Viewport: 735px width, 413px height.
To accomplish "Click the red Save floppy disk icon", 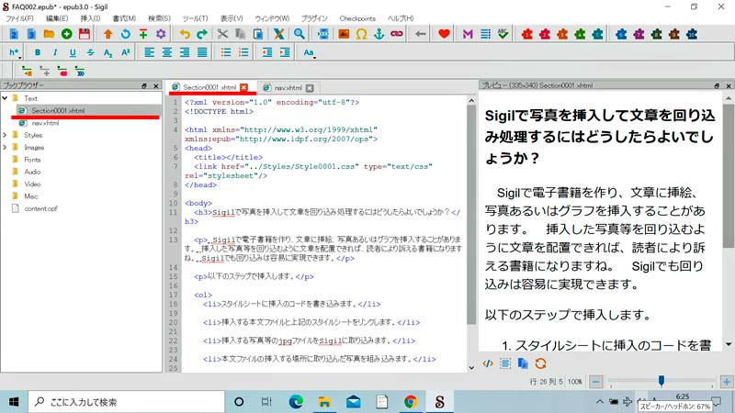I will [x=85, y=34].
